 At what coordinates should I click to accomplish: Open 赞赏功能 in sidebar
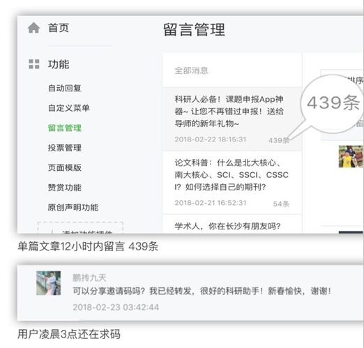pos(65,188)
